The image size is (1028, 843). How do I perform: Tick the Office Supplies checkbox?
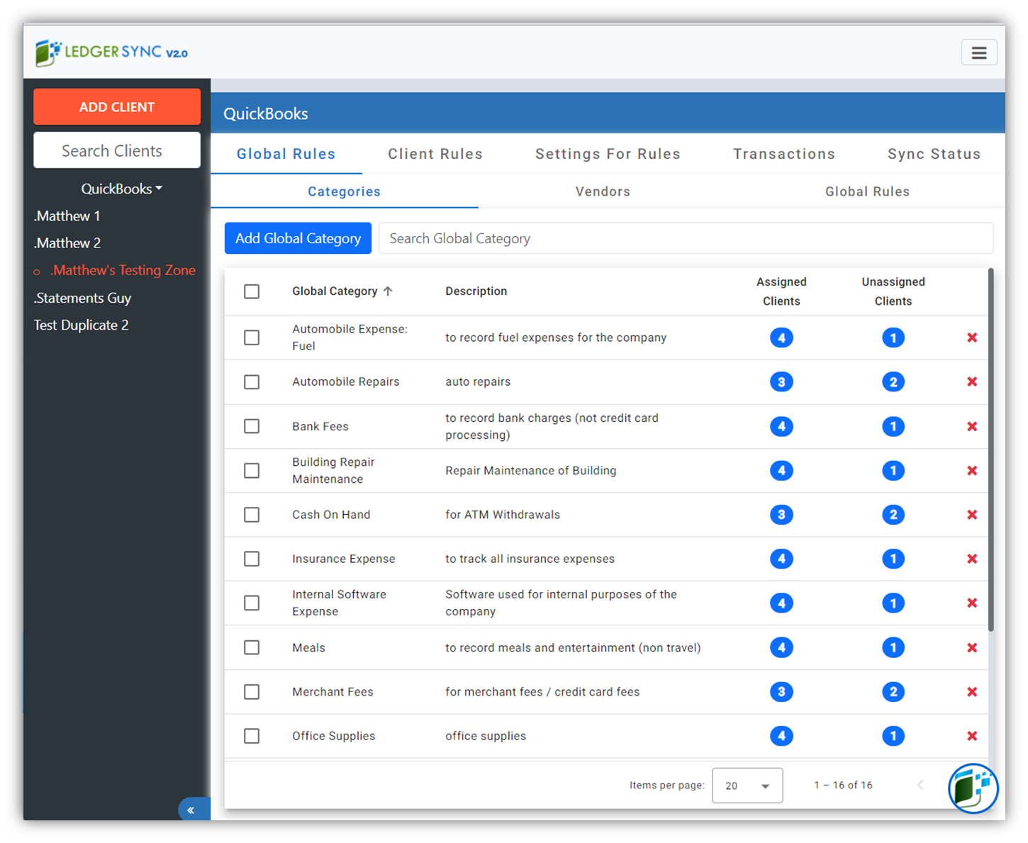[252, 736]
